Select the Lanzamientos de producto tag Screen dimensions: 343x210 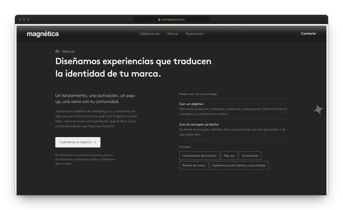(x=200, y=156)
